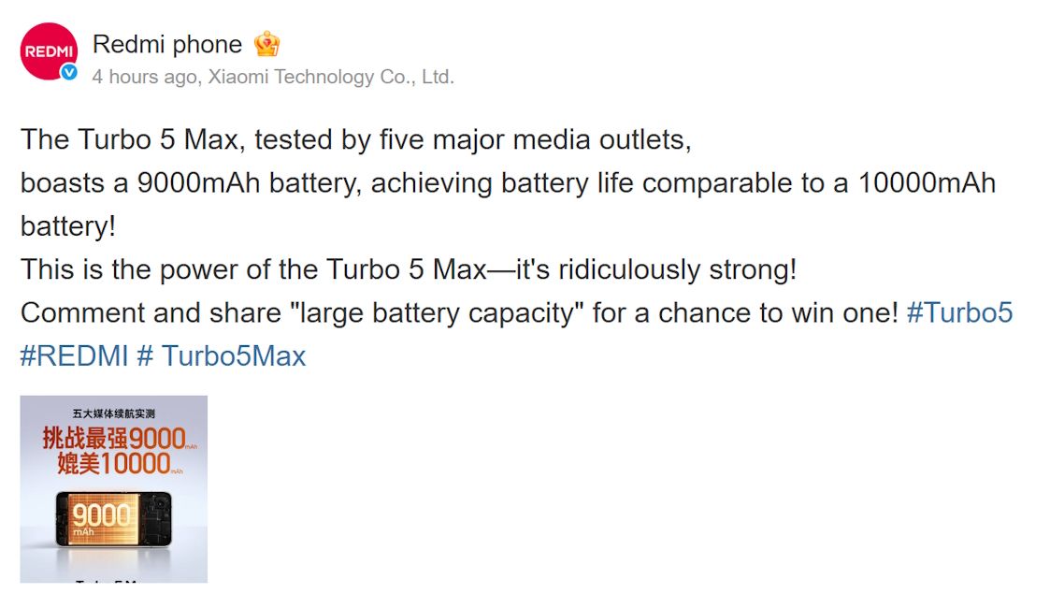
Task: Click the Chinese headline in the image
Action: [112, 412]
